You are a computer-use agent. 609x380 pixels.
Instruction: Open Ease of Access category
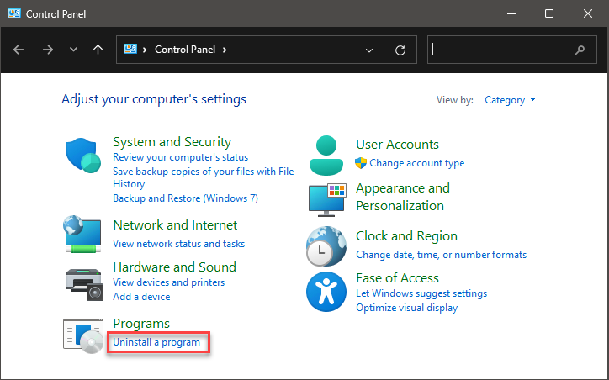pos(397,278)
